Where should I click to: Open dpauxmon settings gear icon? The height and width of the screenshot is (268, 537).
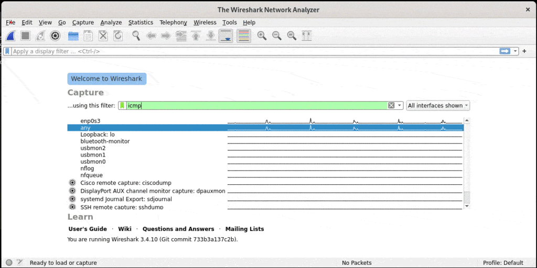(72, 191)
